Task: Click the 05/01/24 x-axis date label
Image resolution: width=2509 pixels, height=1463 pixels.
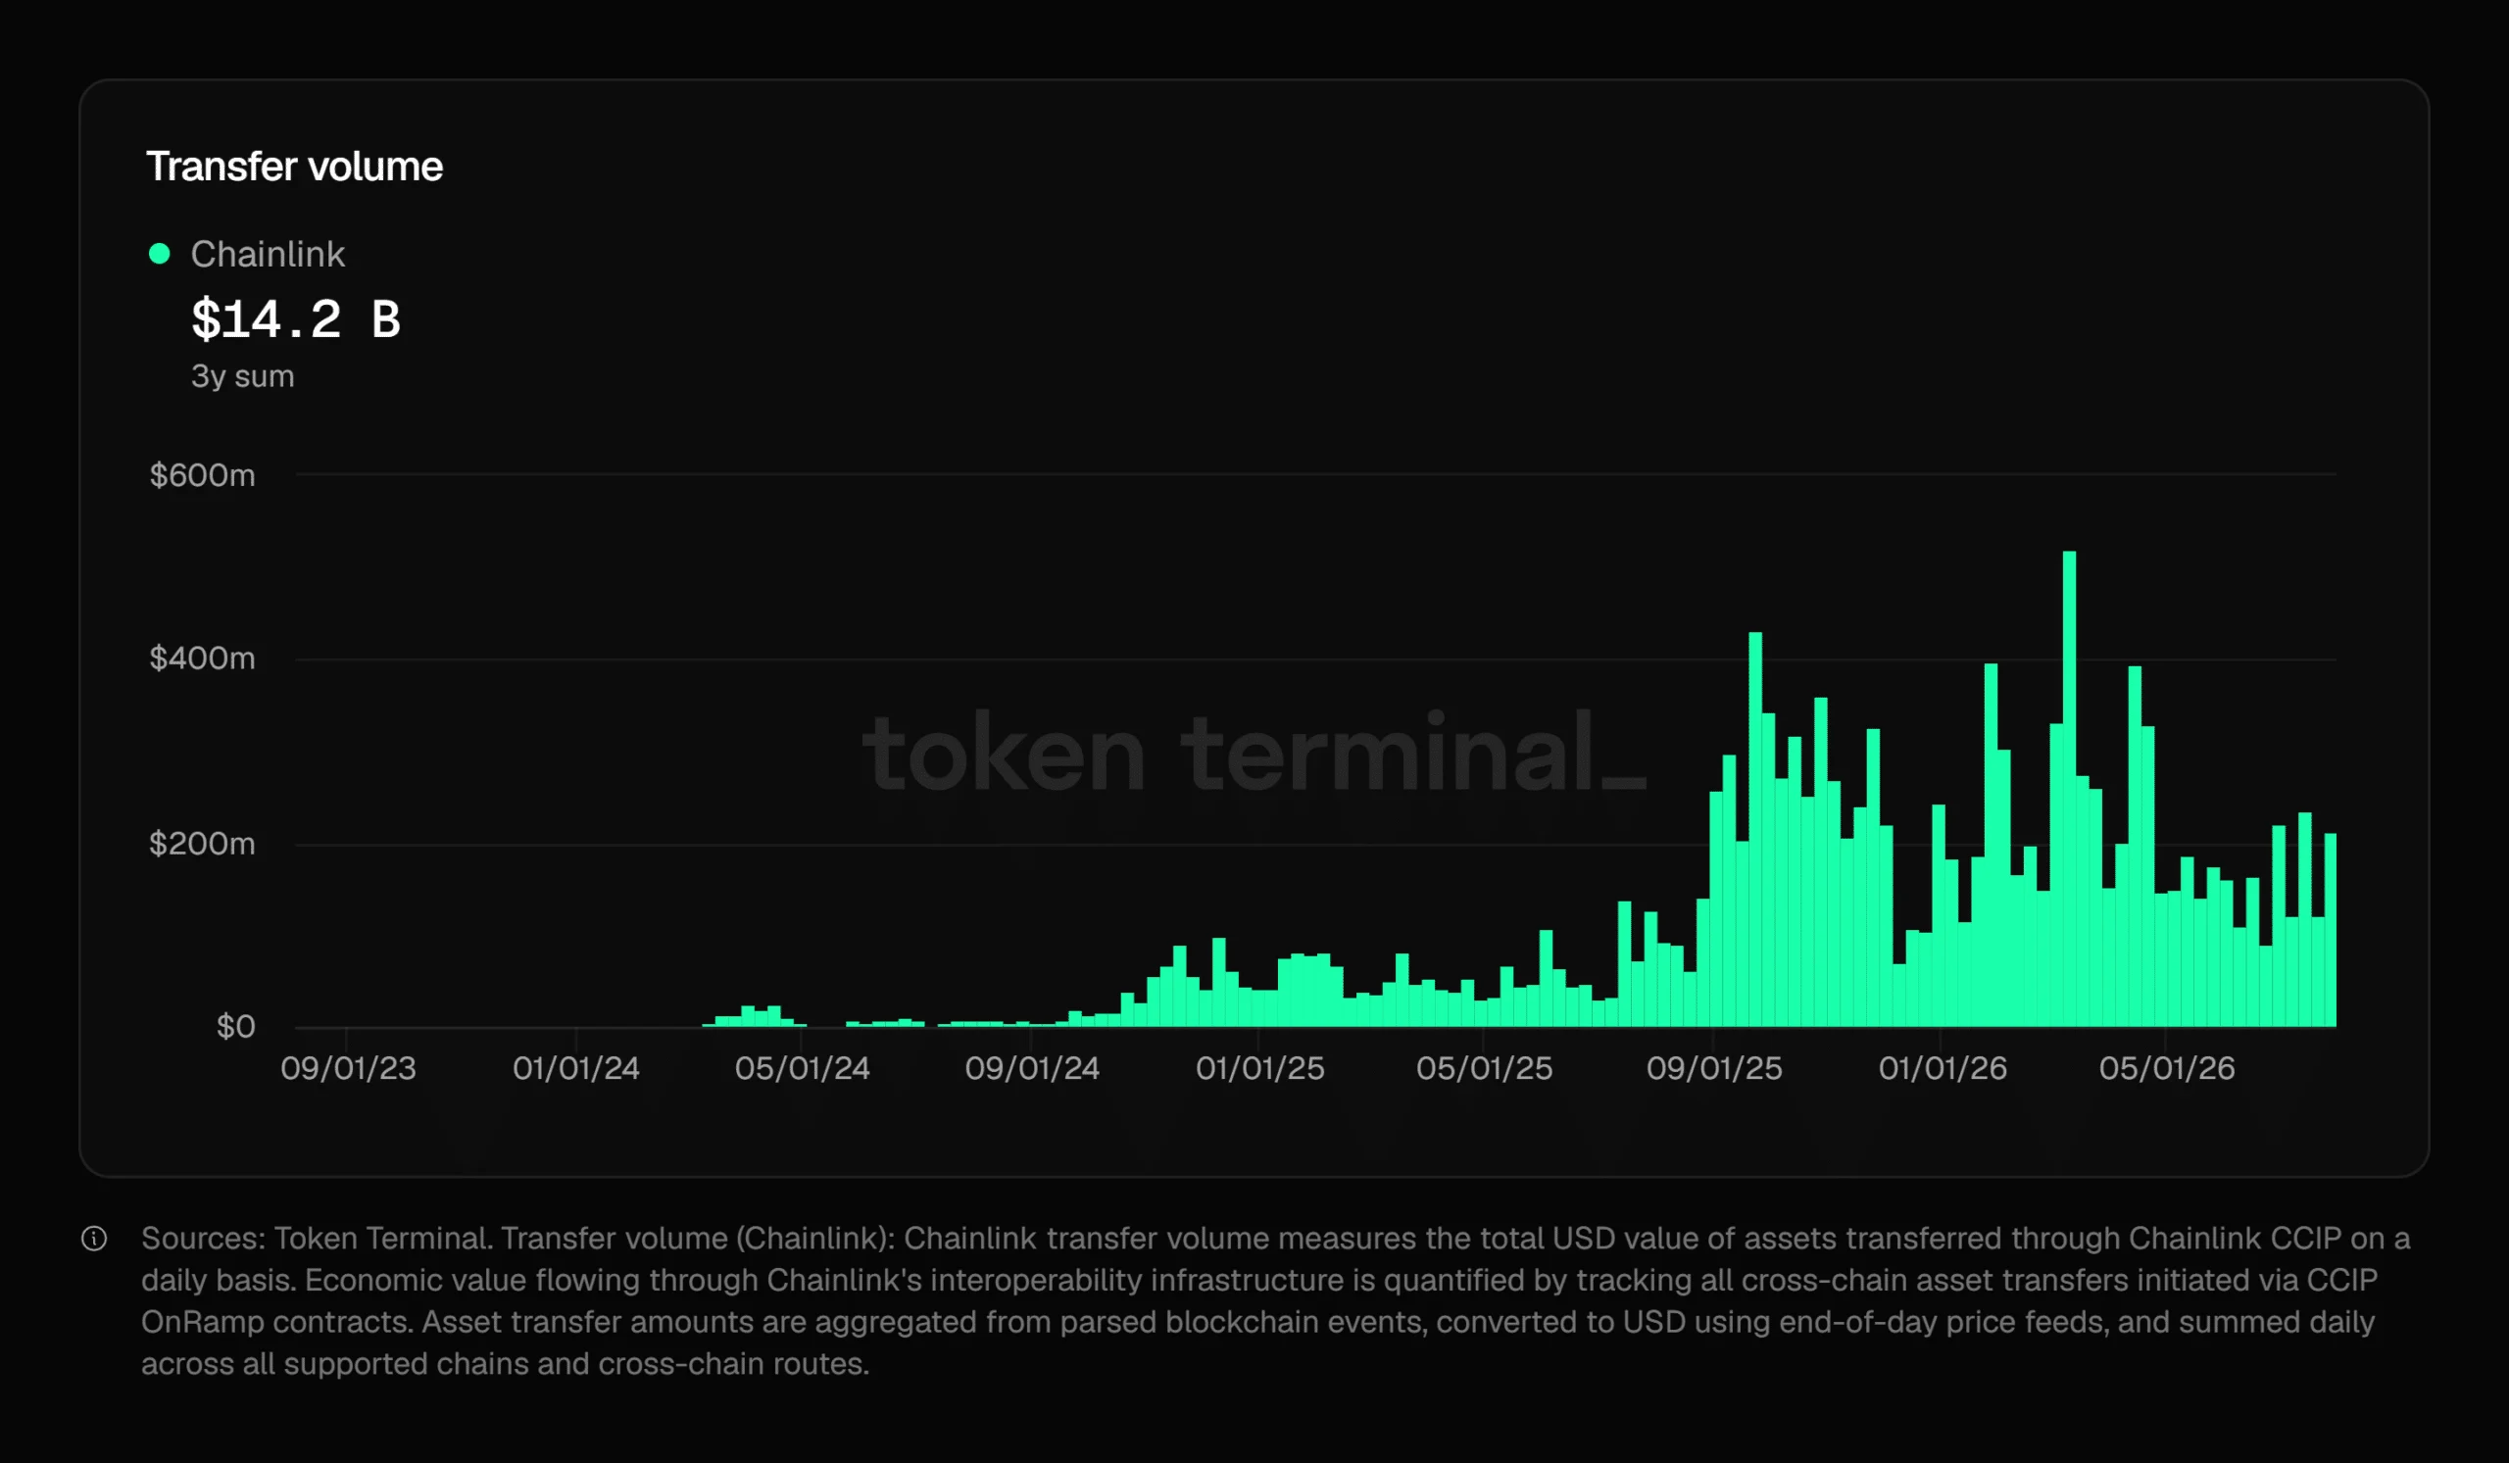Action: click(803, 1068)
